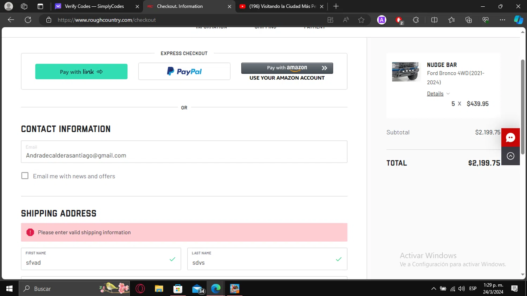Choose PayPal express checkout
Image resolution: width=527 pixels, height=296 pixels.
click(x=184, y=71)
